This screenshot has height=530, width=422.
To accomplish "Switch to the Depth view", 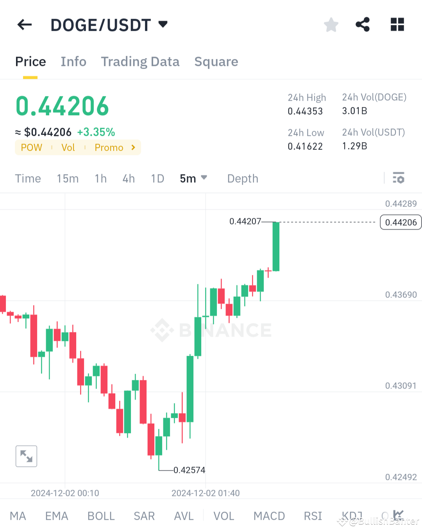I will (x=242, y=178).
